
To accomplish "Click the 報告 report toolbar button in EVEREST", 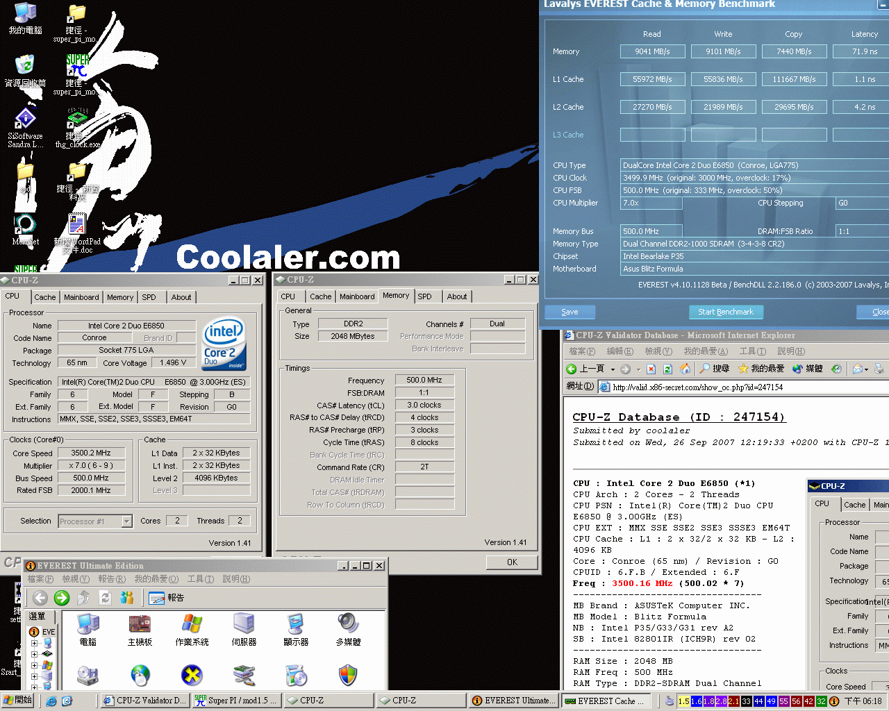I will coord(167,597).
